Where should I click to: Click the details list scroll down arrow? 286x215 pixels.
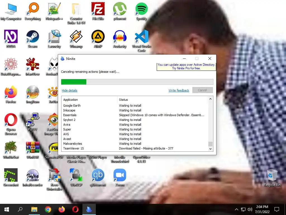coord(210,149)
